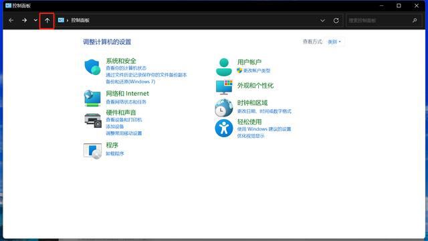The width and height of the screenshot is (428, 241).
Task: Minimize the 控制面板 window
Action: (x=382, y=6)
